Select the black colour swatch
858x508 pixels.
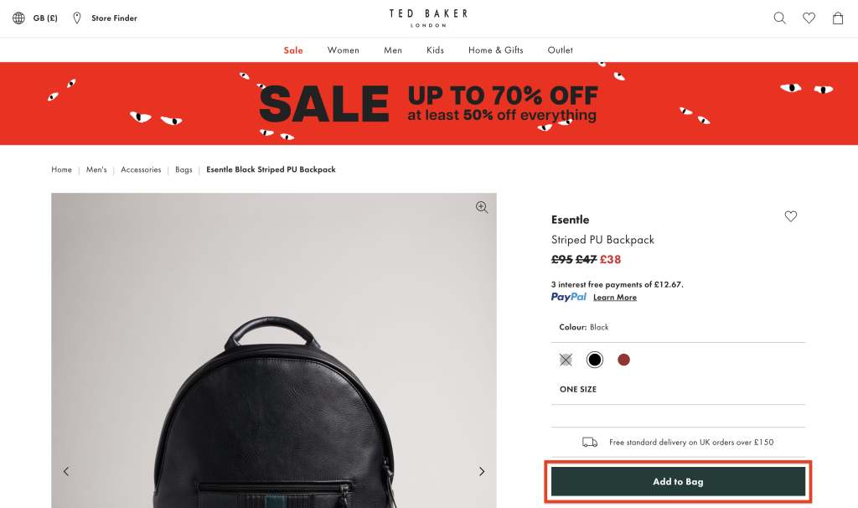coord(595,360)
